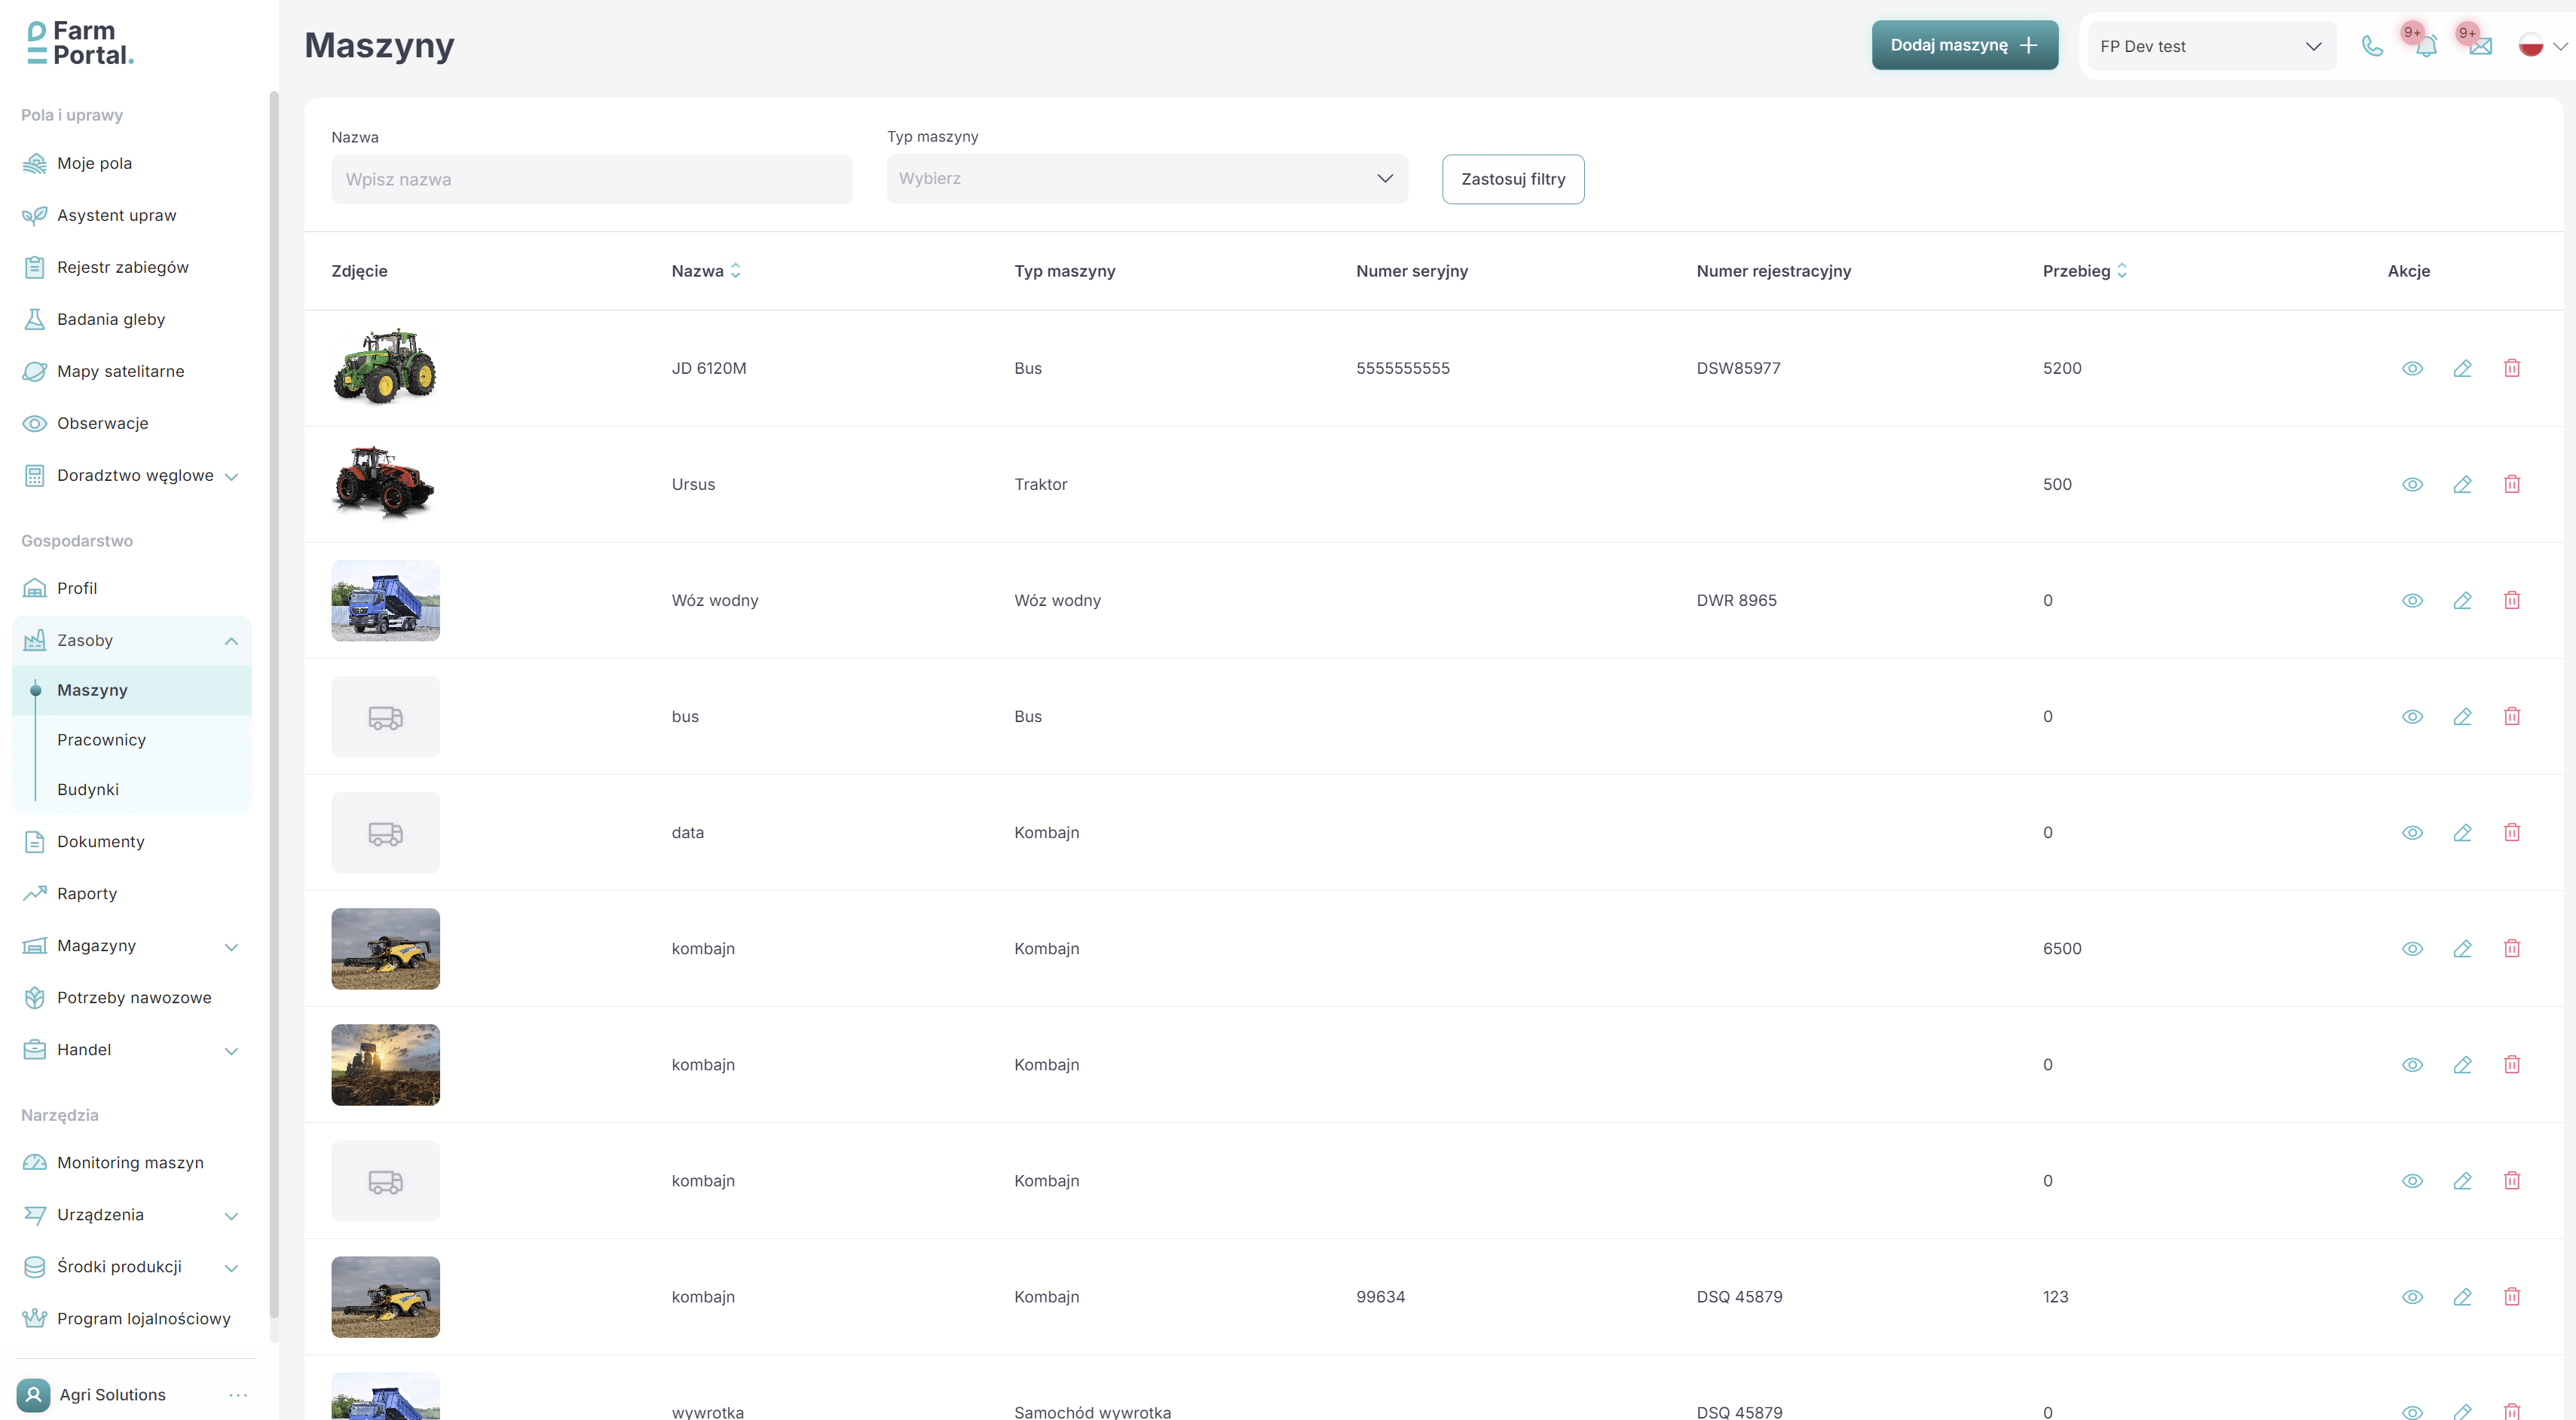Edit the bus machine row
This screenshot has width=2576, height=1420.
coord(2462,716)
